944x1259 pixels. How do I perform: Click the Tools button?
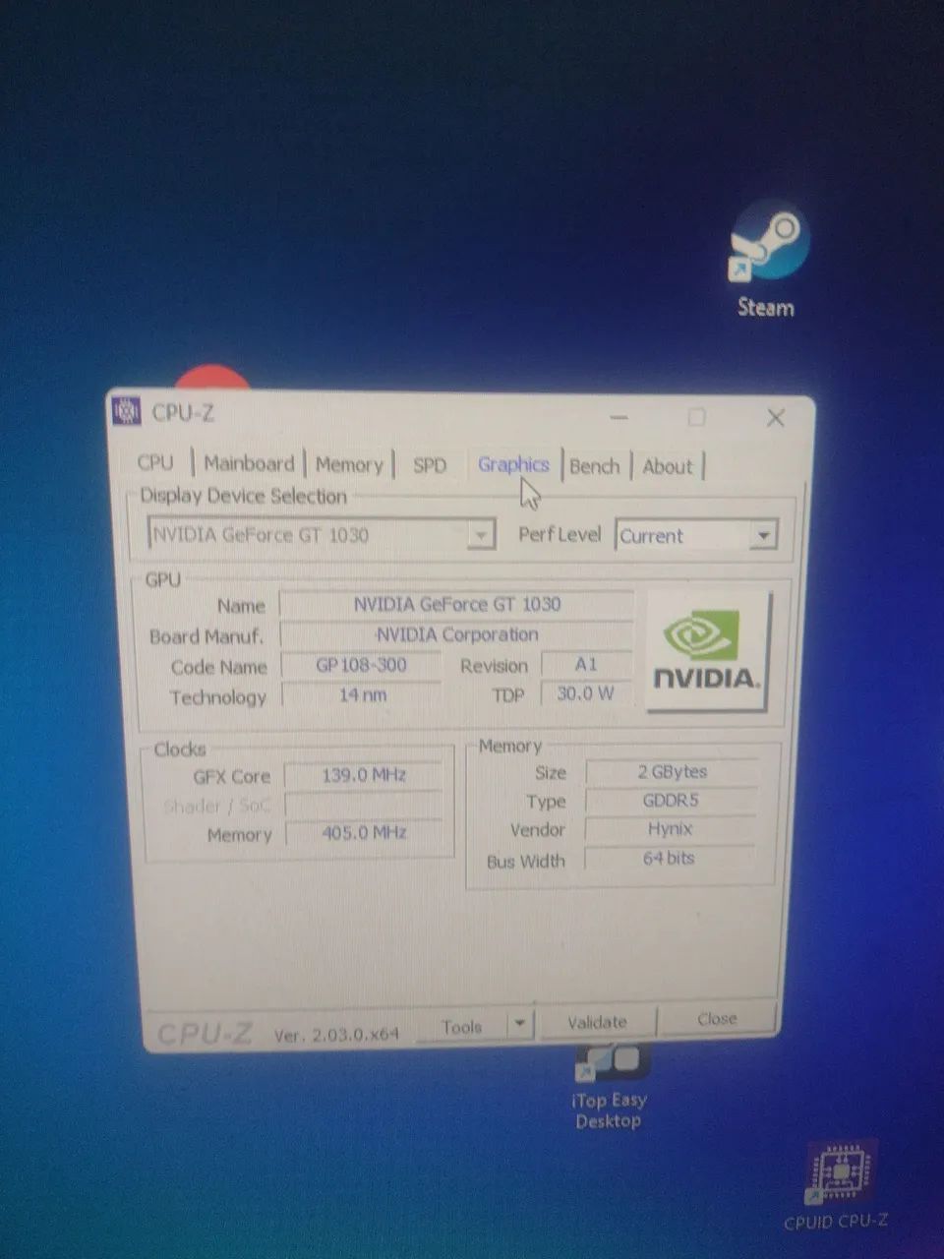[463, 1025]
